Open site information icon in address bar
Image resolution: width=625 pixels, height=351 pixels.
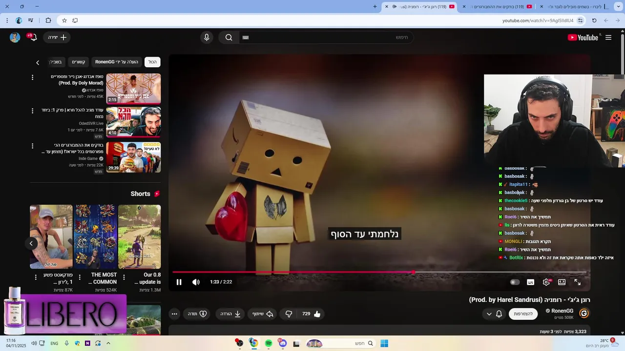(x=580, y=20)
